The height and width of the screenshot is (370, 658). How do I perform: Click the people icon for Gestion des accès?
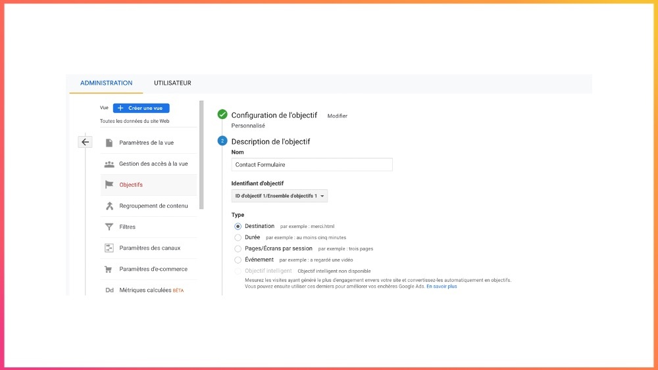[x=109, y=164]
